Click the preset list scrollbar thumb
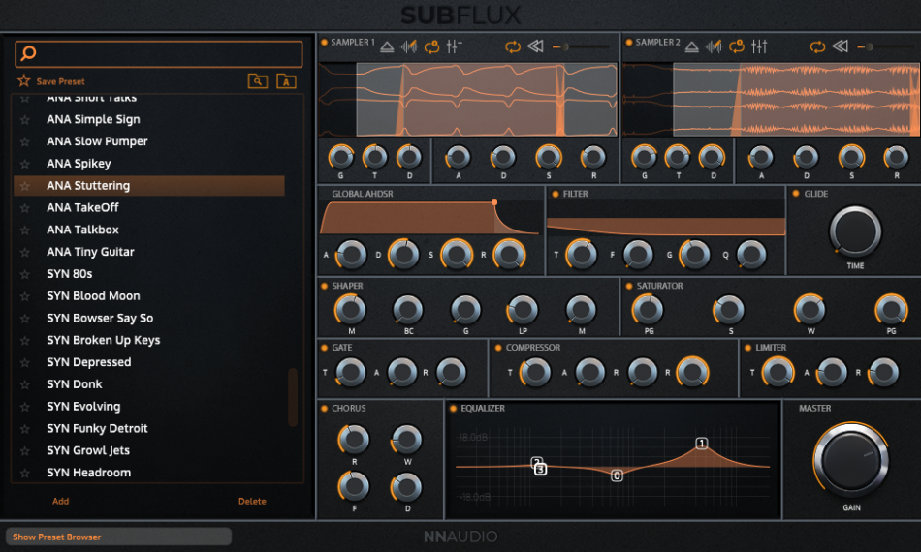This screenshot has height=552, width=921. coord(293,397)
